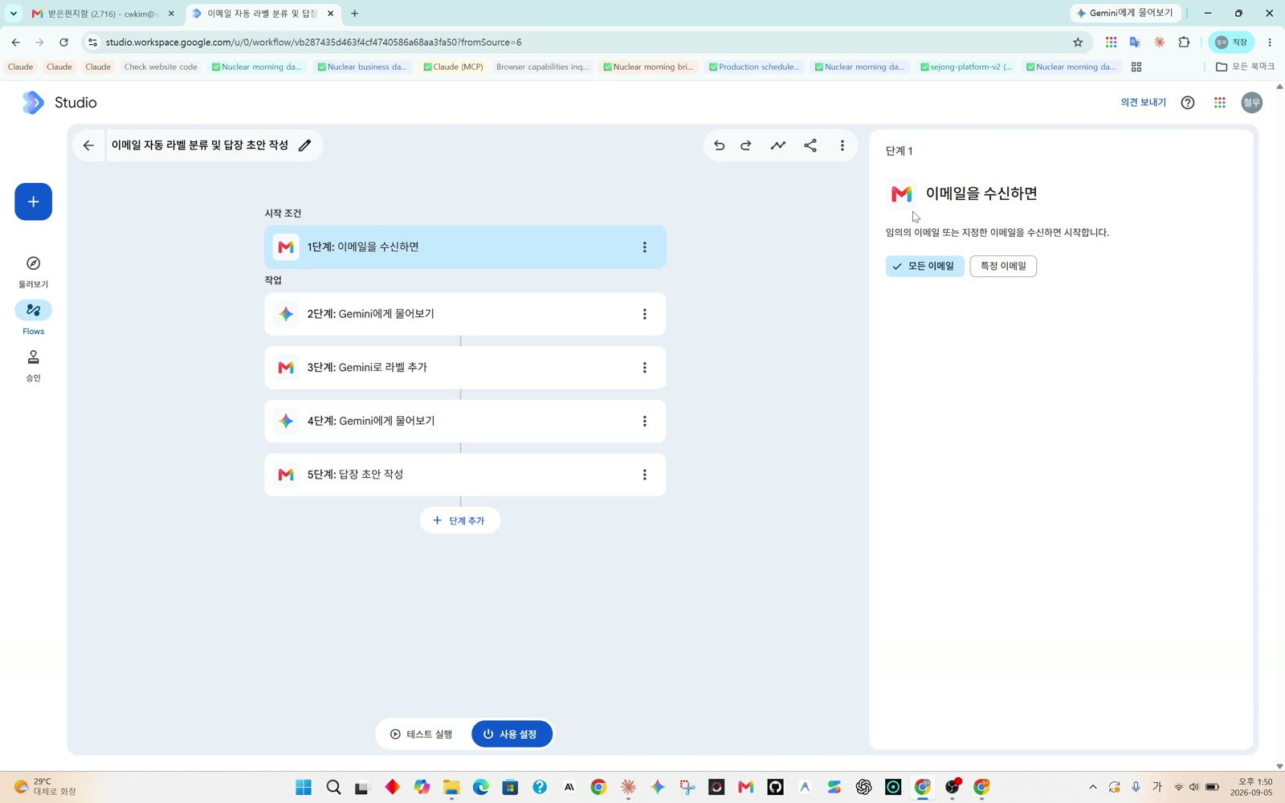
Task: Share this flow
Action: (x=810, y=145)
